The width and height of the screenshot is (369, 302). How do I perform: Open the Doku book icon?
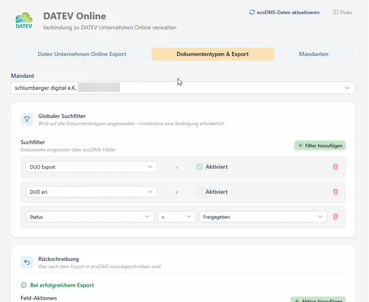pyautogui.click(x=335, y=12)
